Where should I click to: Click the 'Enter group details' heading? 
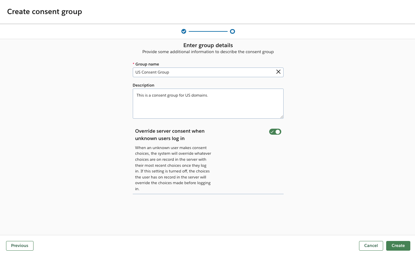(208, 45)
